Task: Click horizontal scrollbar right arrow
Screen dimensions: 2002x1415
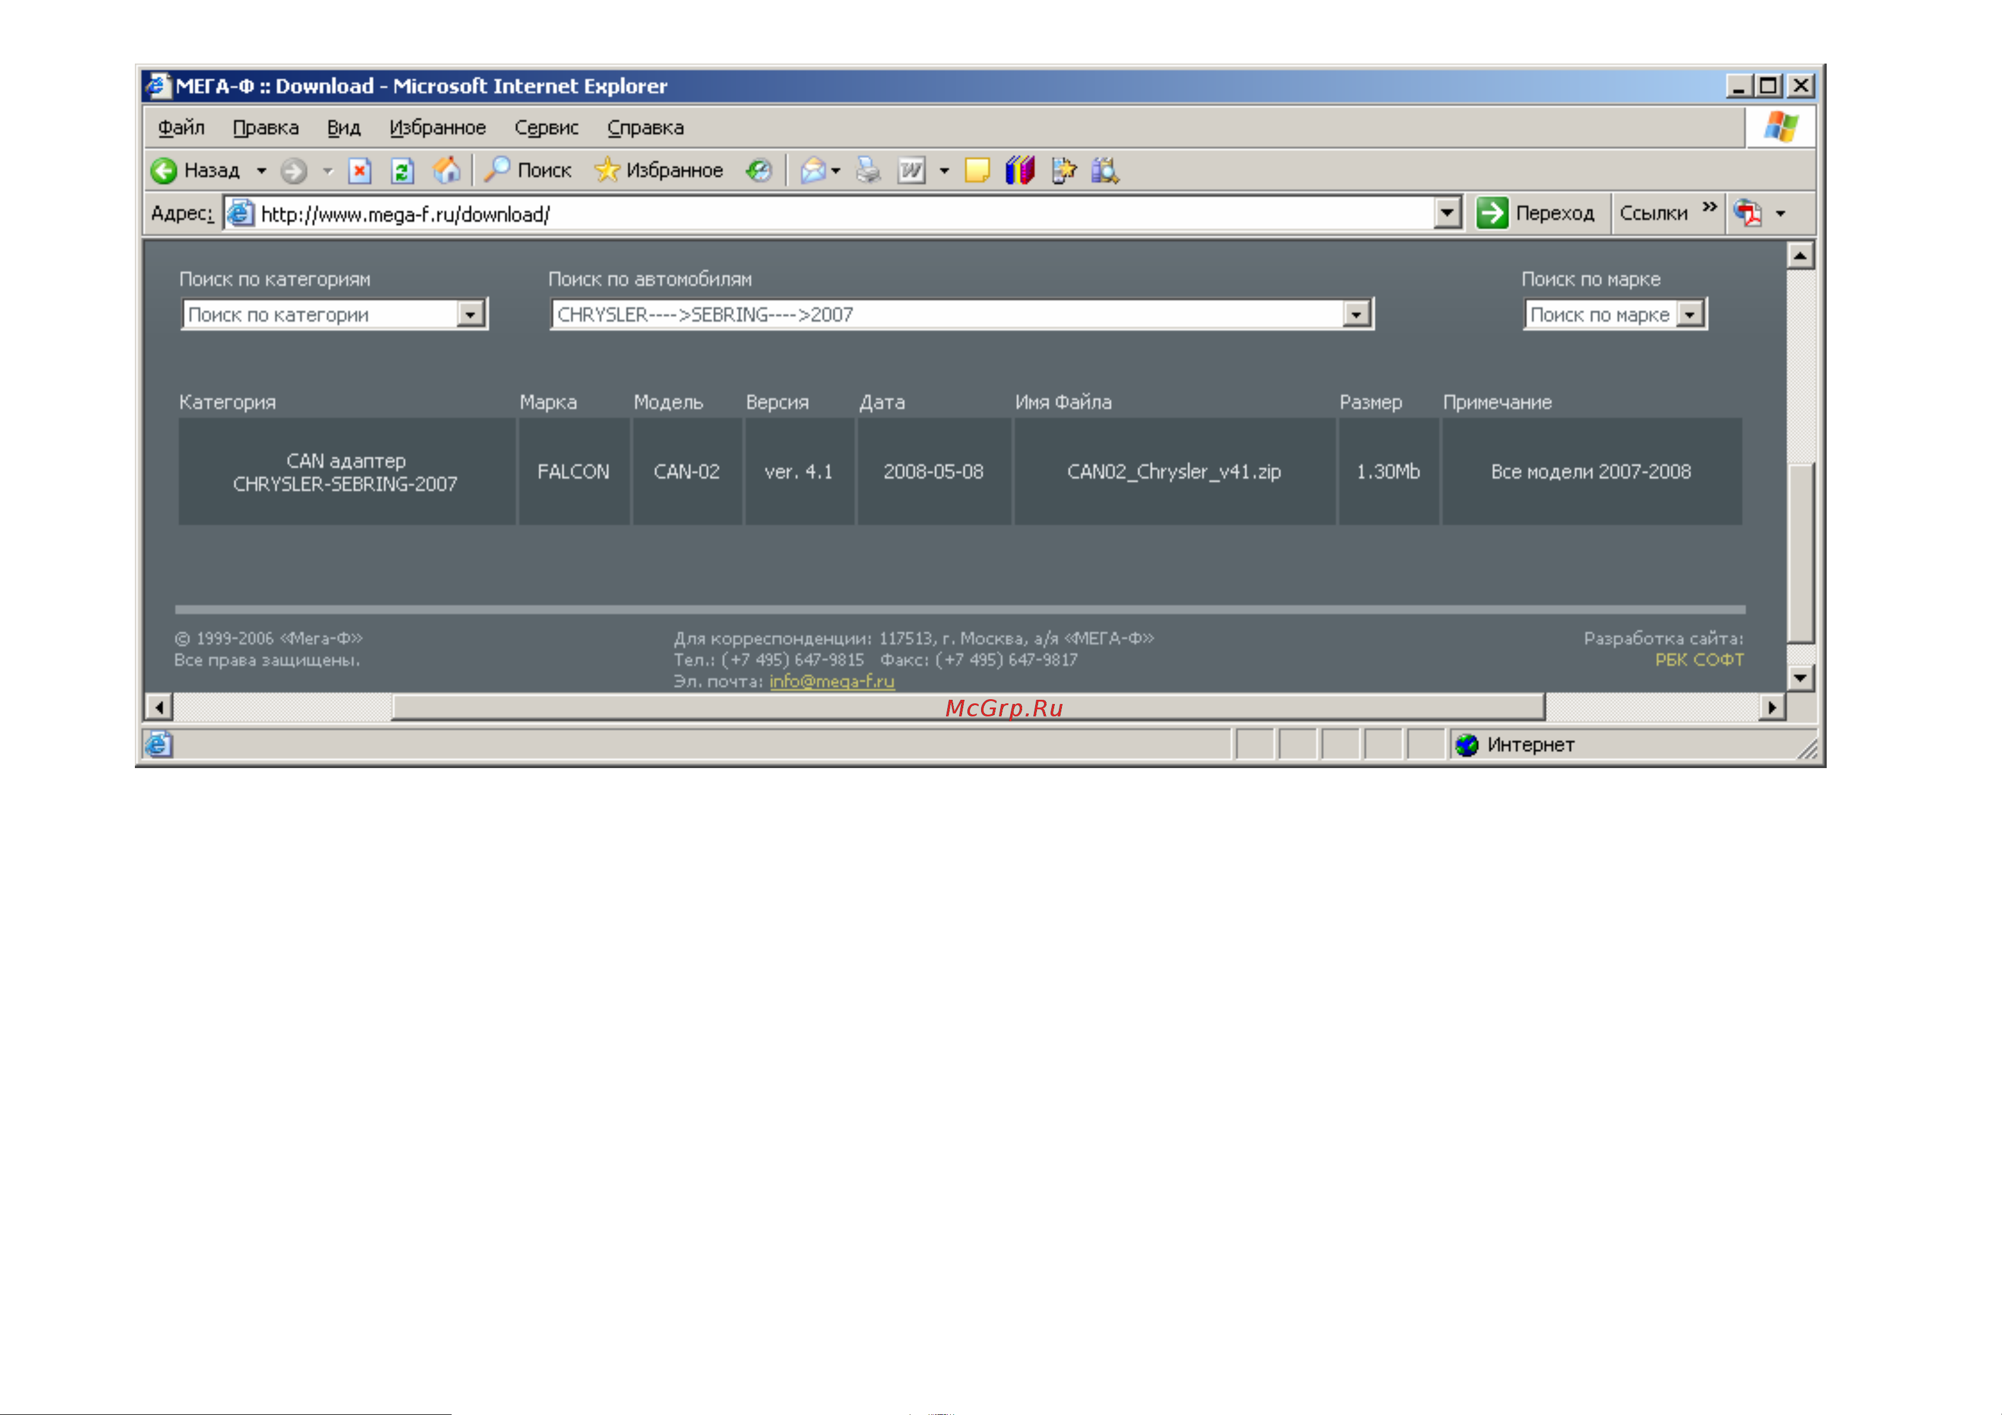Action: 1771,707
